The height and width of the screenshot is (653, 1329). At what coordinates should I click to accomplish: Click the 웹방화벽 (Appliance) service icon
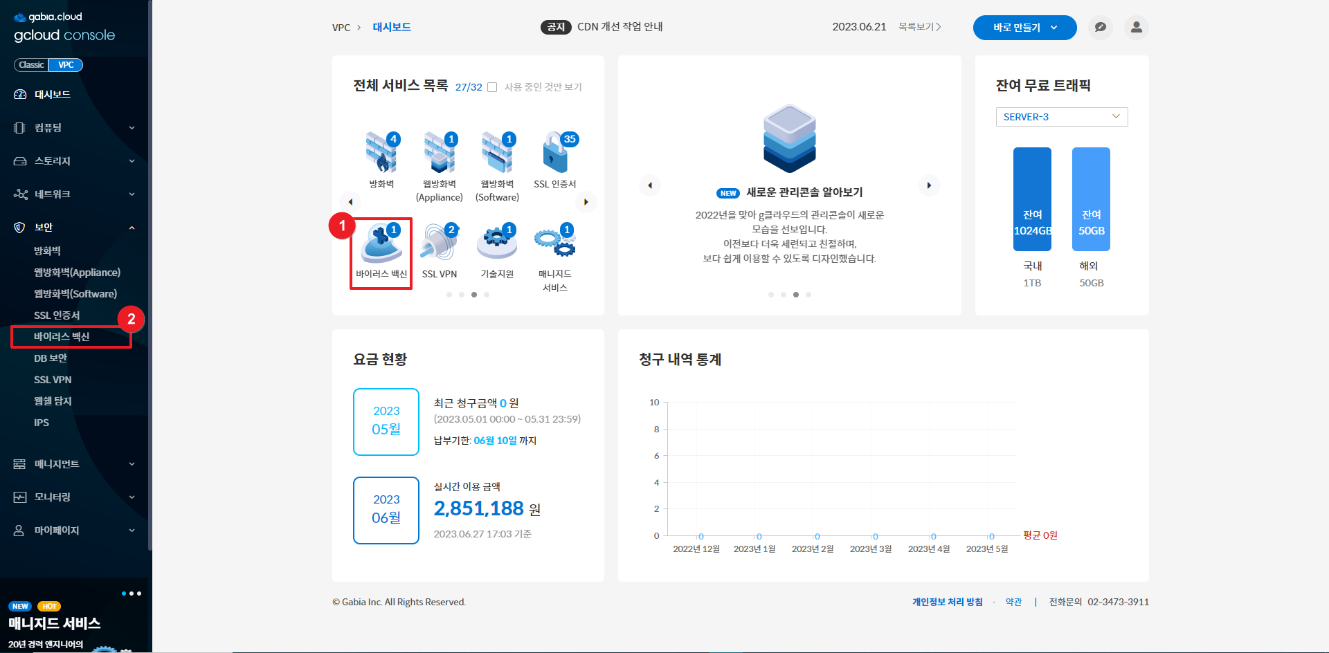tap(439, 154)
